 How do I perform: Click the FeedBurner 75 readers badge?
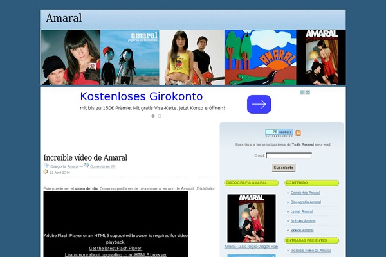coord(279,133)
